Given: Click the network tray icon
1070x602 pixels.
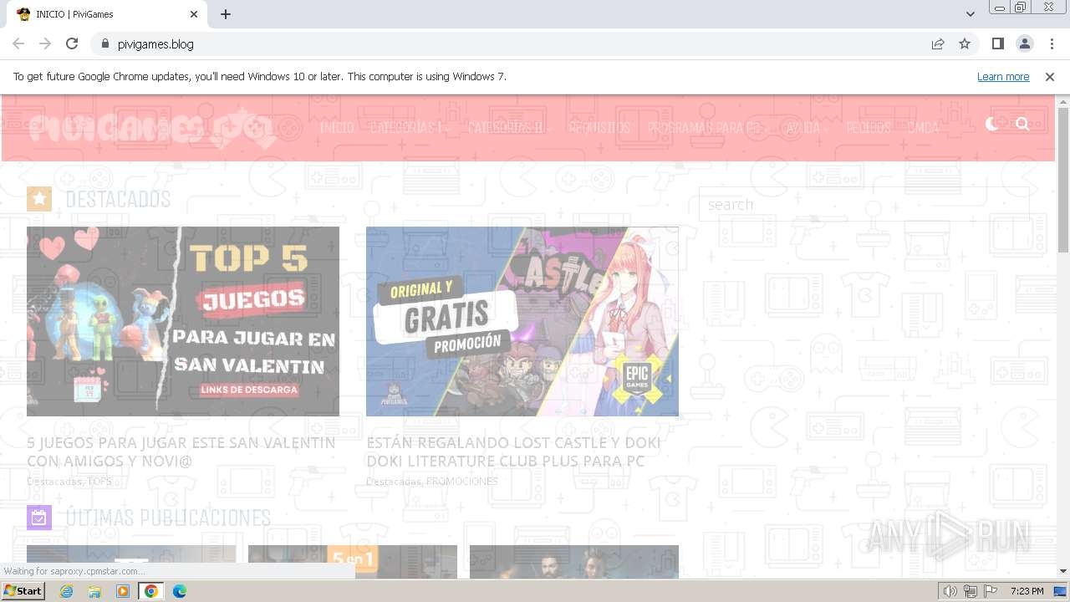Looking at the screenshot, I should coord(971,591).
